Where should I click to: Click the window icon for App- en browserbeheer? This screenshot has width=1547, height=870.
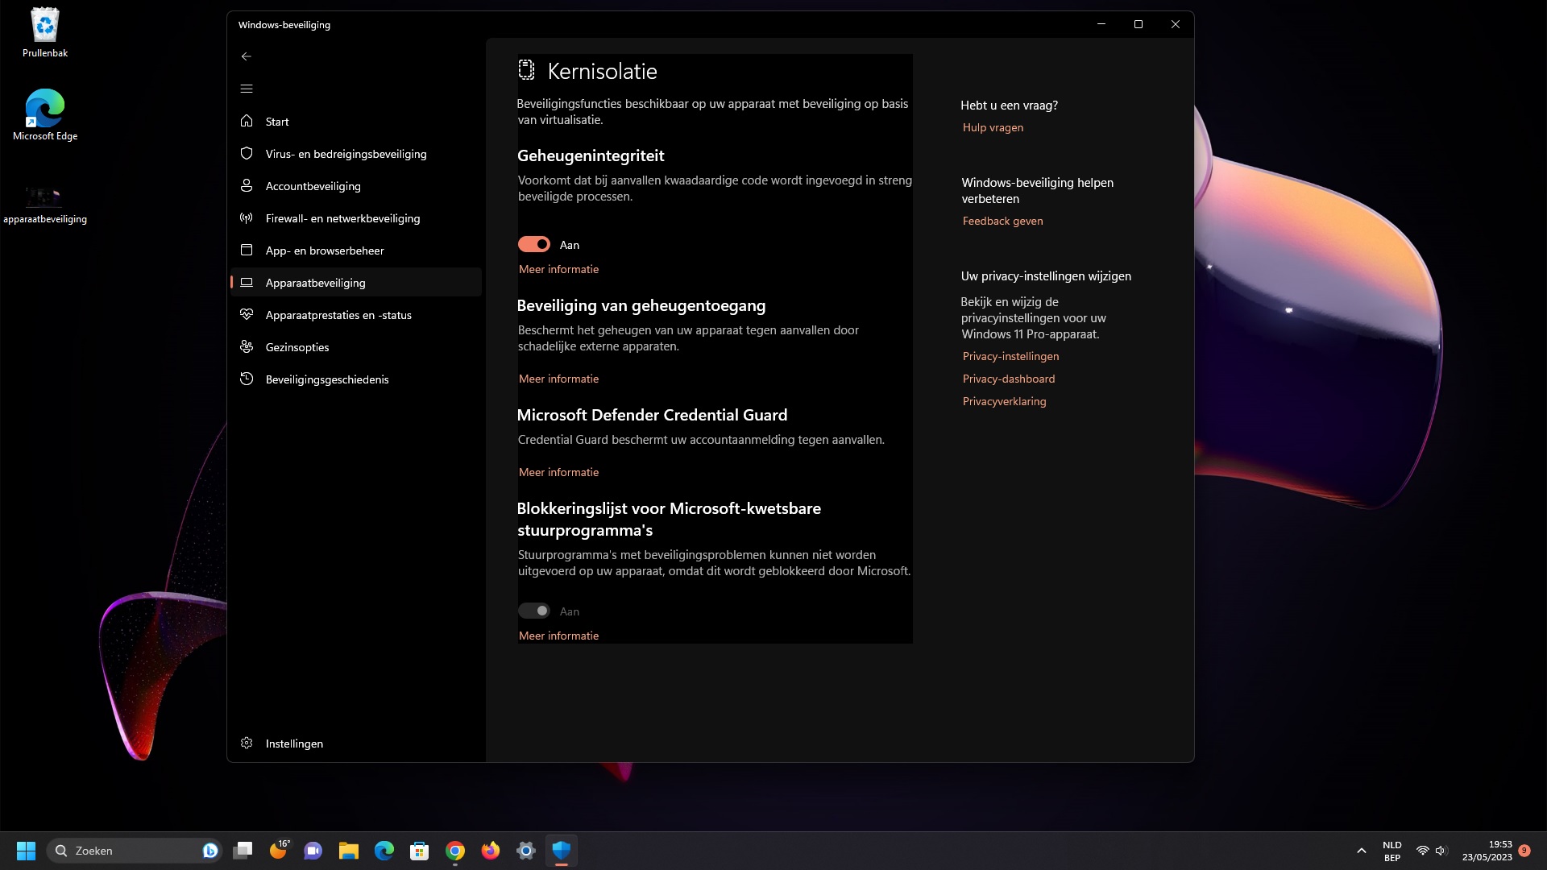point(247,250)
